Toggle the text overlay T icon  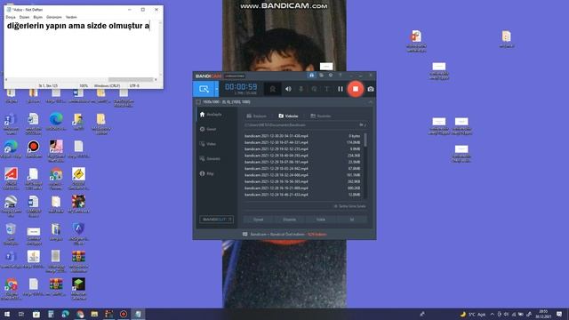(x=326, y=89)
